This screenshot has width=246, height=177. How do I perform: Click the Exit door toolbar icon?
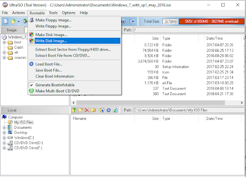coord(132,21)
